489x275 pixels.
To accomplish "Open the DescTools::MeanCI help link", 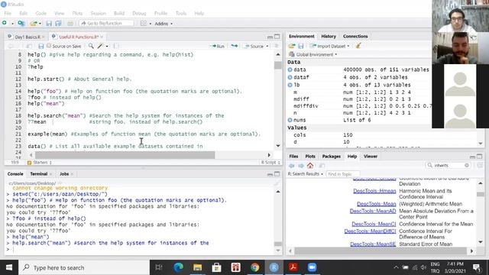I will (374, 224).
